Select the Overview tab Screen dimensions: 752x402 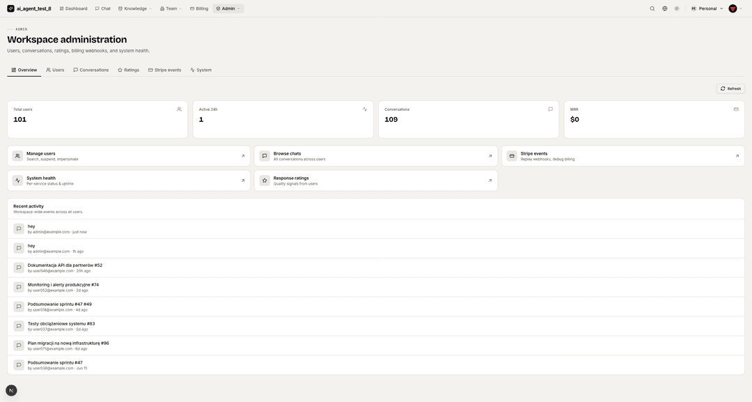point(24,70)
